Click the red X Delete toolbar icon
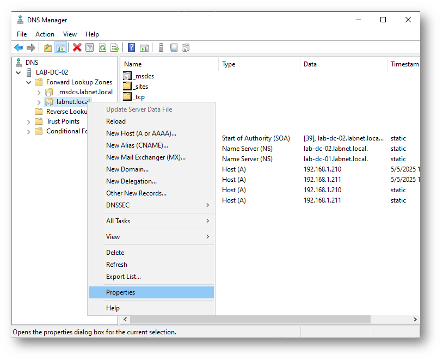Image resolution: width=443 pixels, height=361 pixels. pyautogui.click(x=77, y=47)
